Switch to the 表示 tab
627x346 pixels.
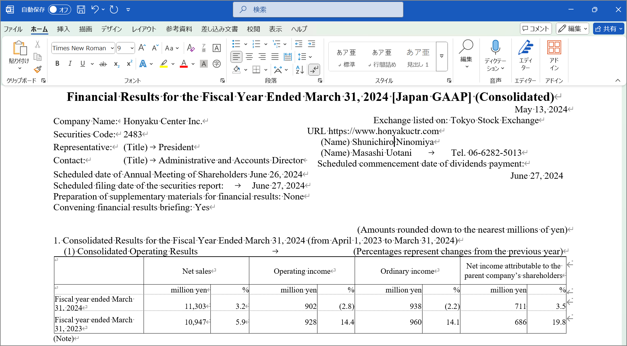[x=275, y=29]
